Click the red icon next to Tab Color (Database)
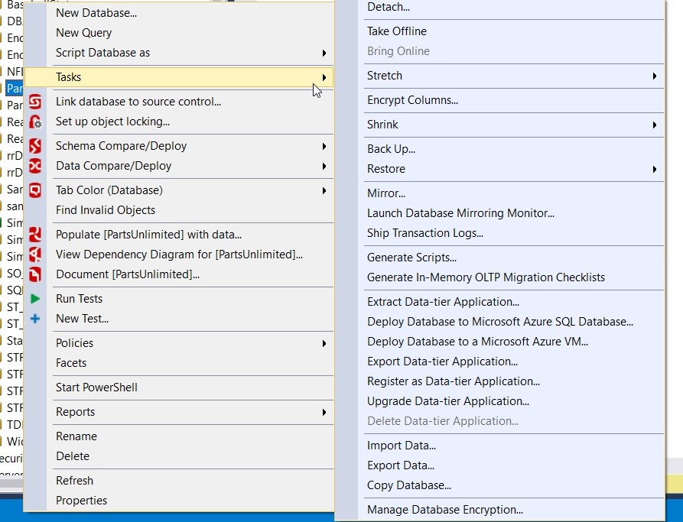 pyautogui.click(x=35, y=190)
